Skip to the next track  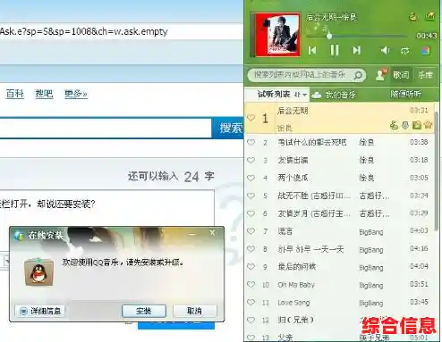coord(356,50)
